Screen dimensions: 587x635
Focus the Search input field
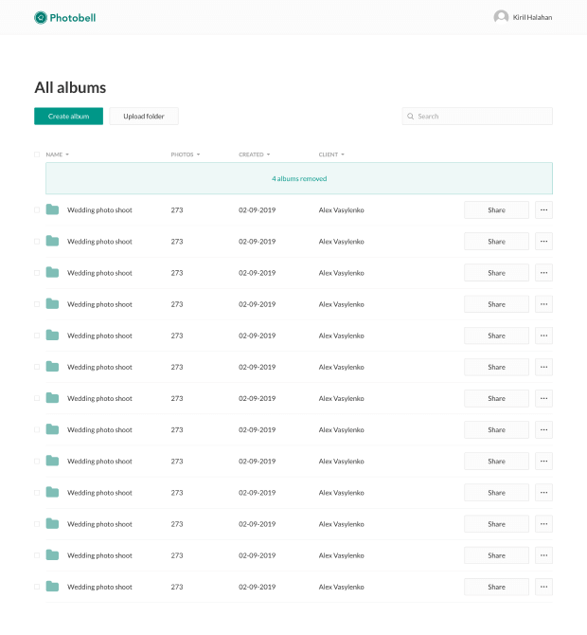[x=477, y=117]
